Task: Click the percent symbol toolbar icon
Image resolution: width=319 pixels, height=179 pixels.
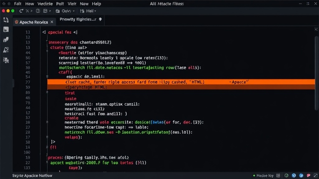Action: click(27, 11)
